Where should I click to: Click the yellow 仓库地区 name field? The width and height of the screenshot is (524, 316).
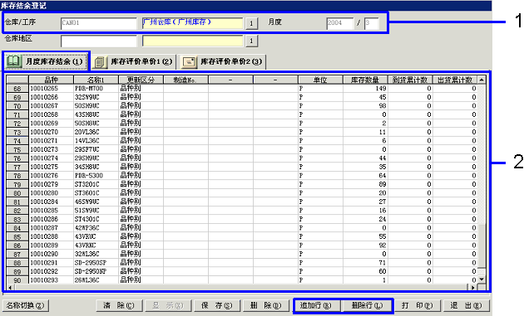[192, 41]
